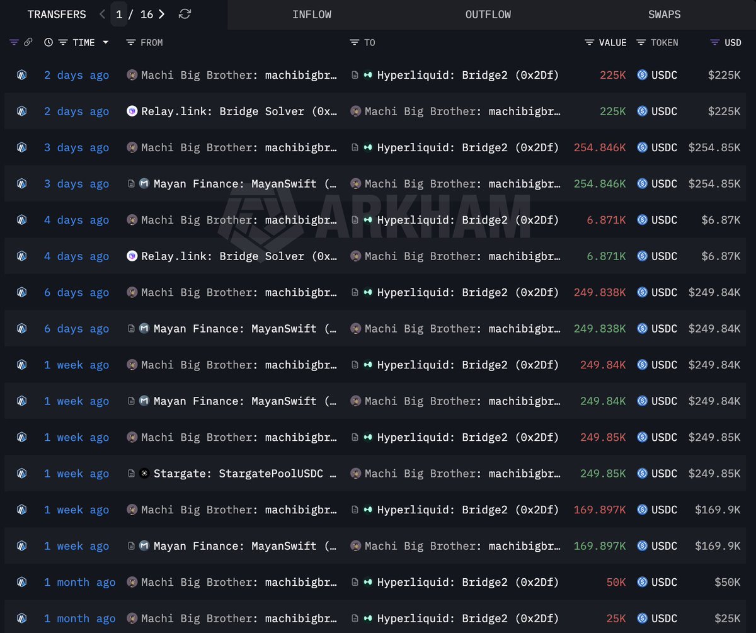Click the red 169.897K value

[x=600, y=510]
